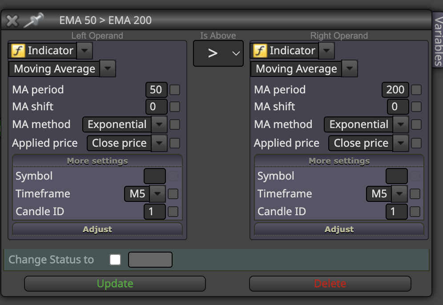Toggle Left Operand Applied price checkbox
Viewport: 443px width, 305px height.
(x=175, y=143)
